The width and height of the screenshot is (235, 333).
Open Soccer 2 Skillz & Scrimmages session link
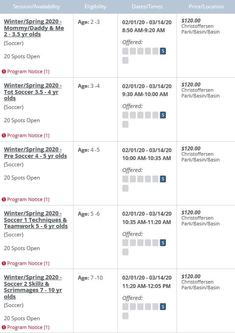coord(33,287)
